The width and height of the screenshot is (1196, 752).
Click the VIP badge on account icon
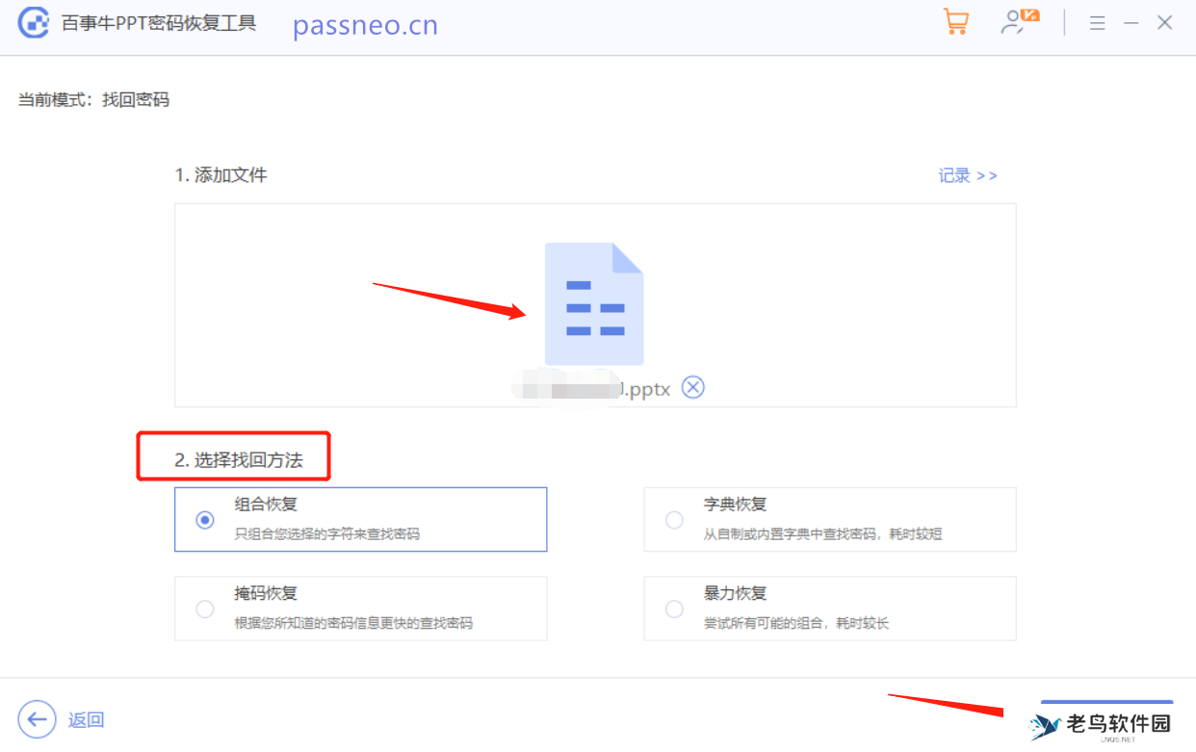click(1029, 13)
